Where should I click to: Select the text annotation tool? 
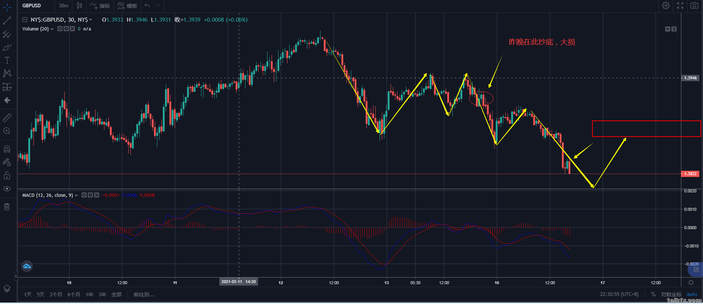click(7, 60)
